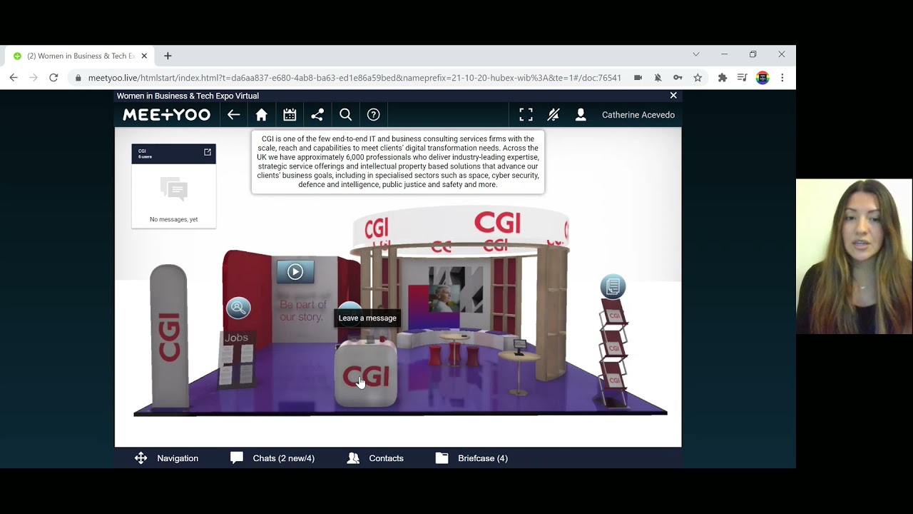Open the Contacts menu

tap(375, 458)
